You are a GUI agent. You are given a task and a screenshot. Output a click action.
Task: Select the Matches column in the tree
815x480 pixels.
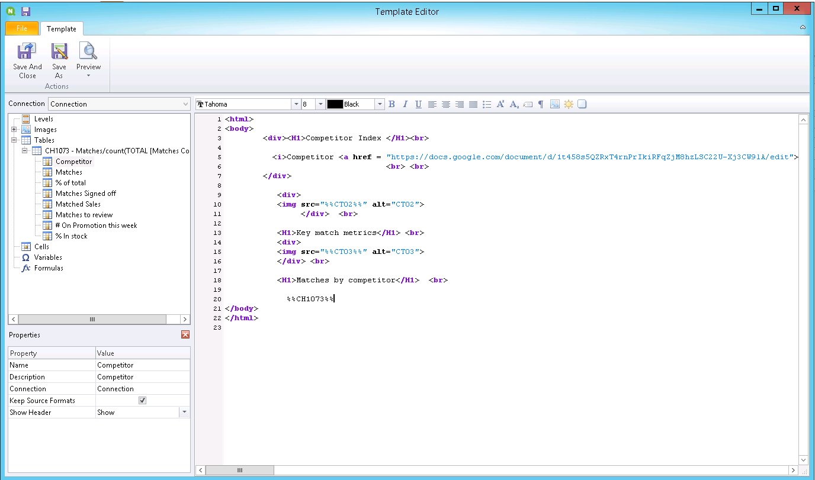point(69,172)
